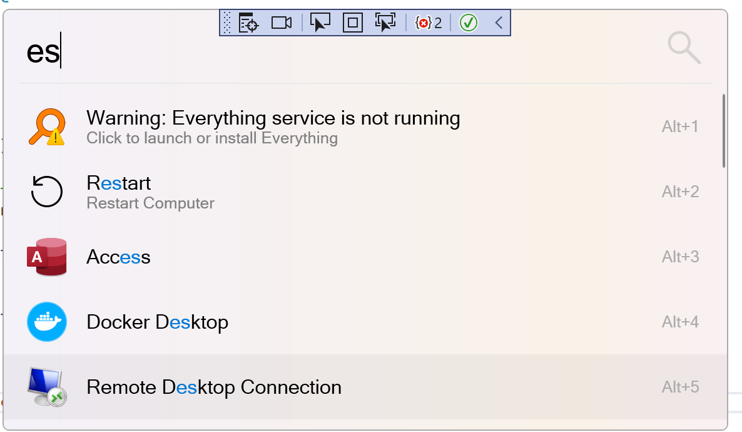Choose the Restart result title
The height and width of the screenshot is (432, 742).
click(118, 183)
